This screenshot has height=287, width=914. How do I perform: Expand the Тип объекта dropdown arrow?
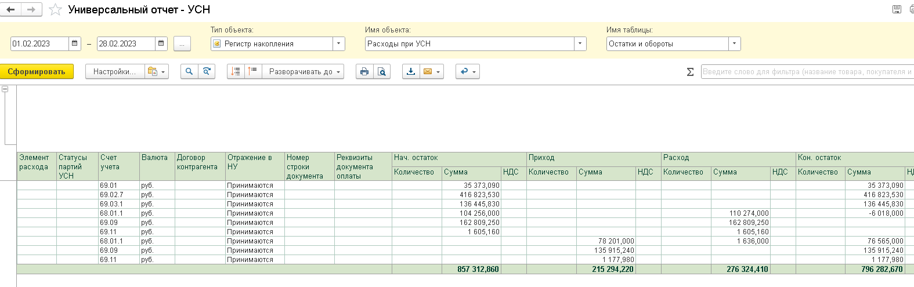coord(339,43)
